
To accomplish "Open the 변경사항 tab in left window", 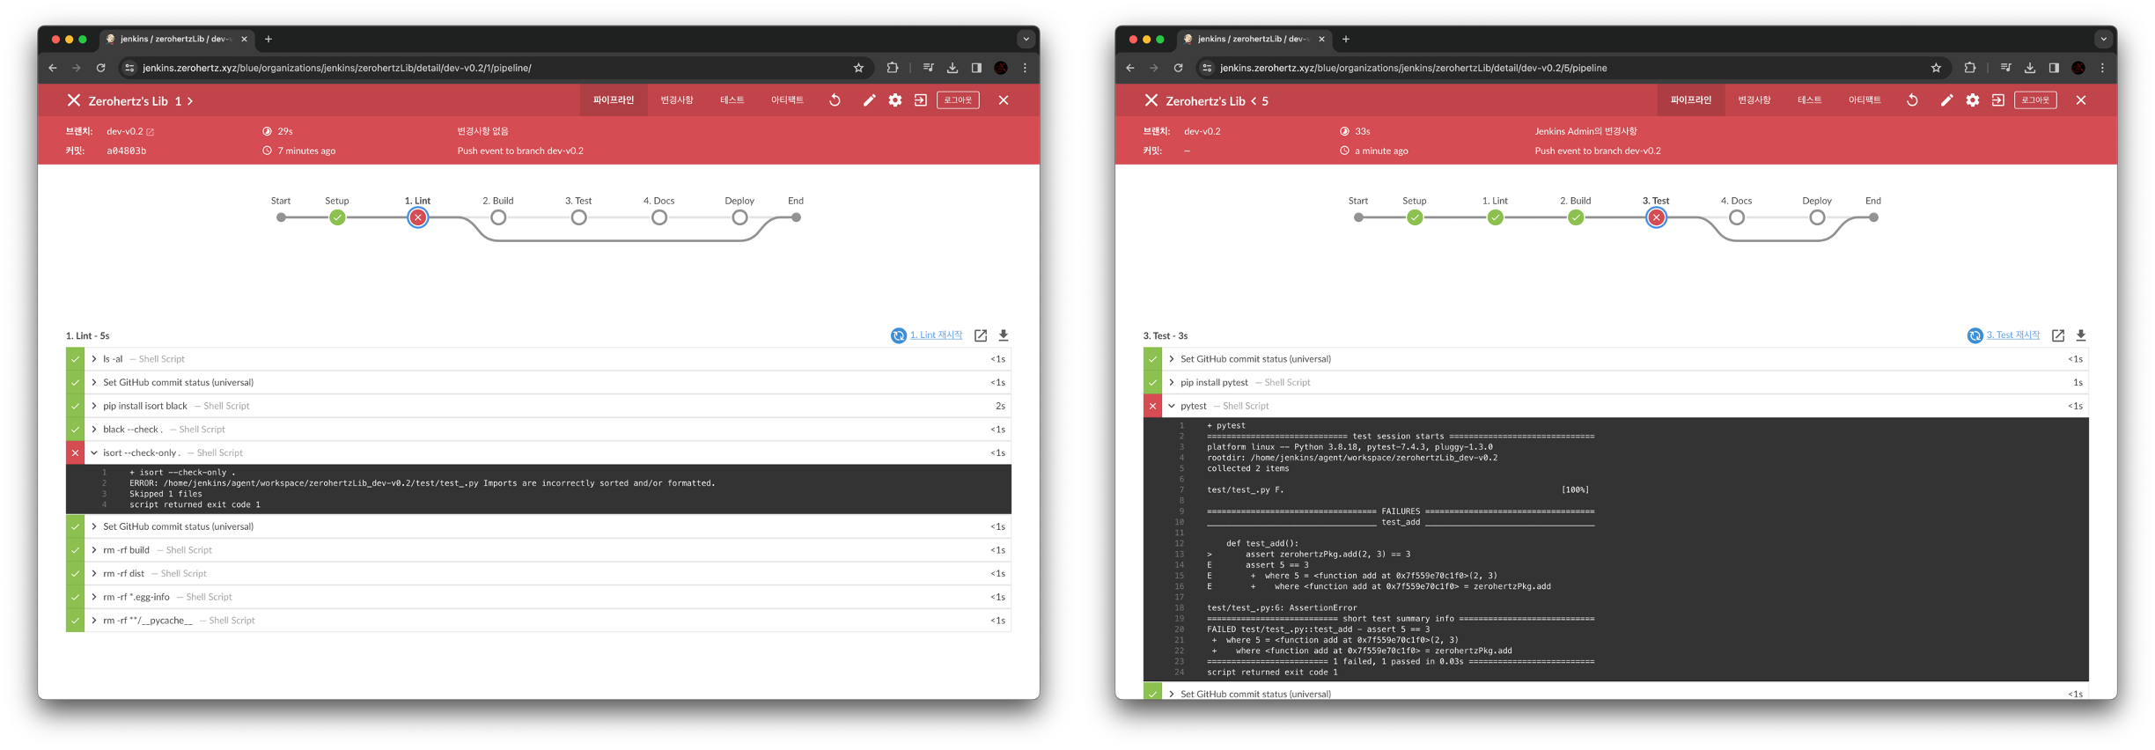I will tap(677, 100).
